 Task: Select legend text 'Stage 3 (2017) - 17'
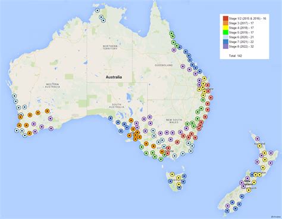pyautogui.click(x=241, y=23)
